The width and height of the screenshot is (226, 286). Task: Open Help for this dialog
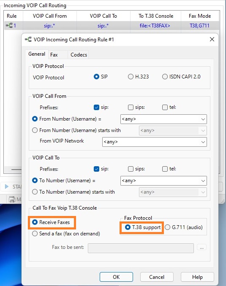pyautogui.click(x=197, y=277)
